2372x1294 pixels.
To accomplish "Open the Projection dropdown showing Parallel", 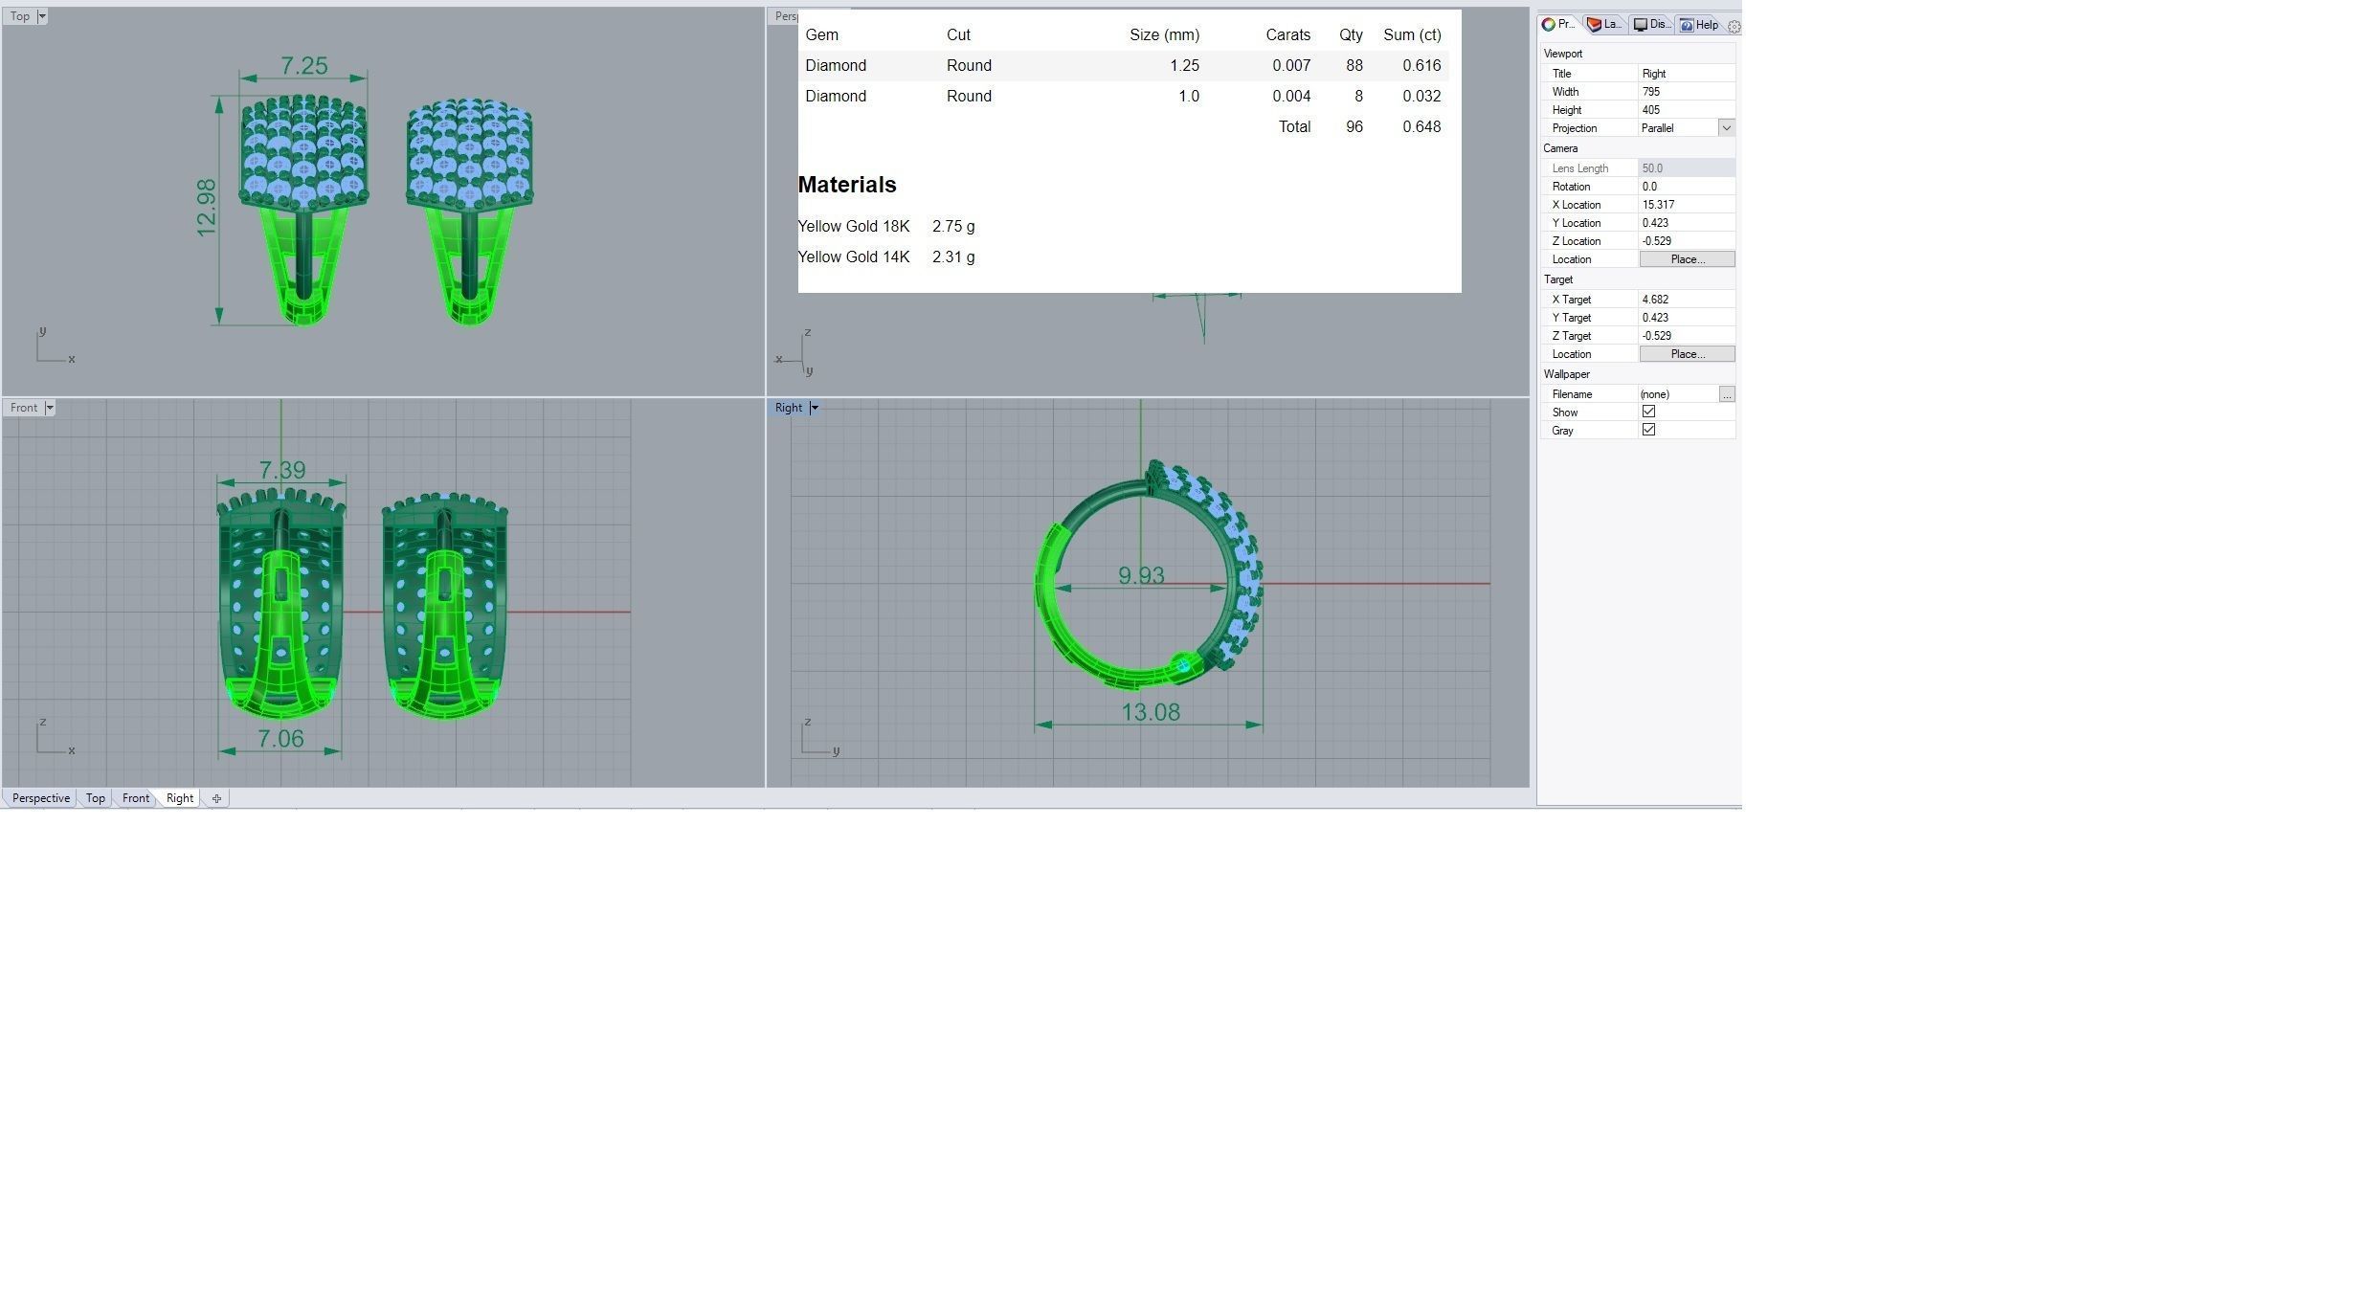I will [1726, 128].
